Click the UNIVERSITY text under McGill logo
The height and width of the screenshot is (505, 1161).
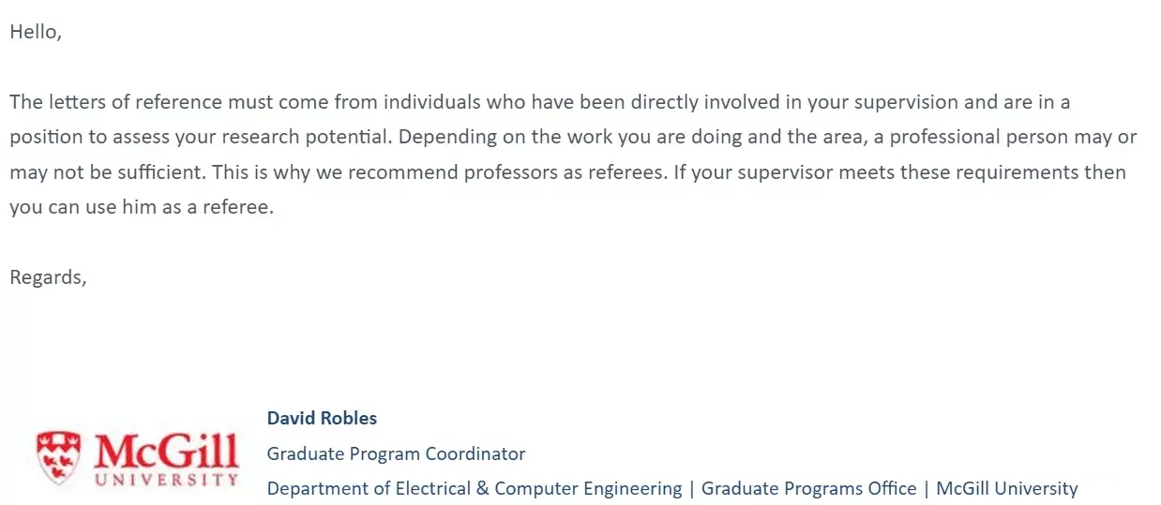pyautogui.click(x=167, y=480)
